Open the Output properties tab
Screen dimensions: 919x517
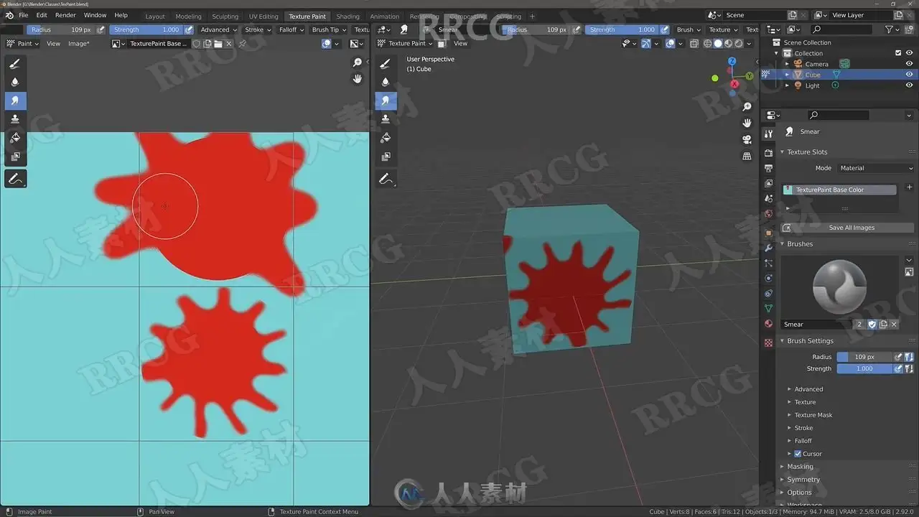click(x=769, y=168)
